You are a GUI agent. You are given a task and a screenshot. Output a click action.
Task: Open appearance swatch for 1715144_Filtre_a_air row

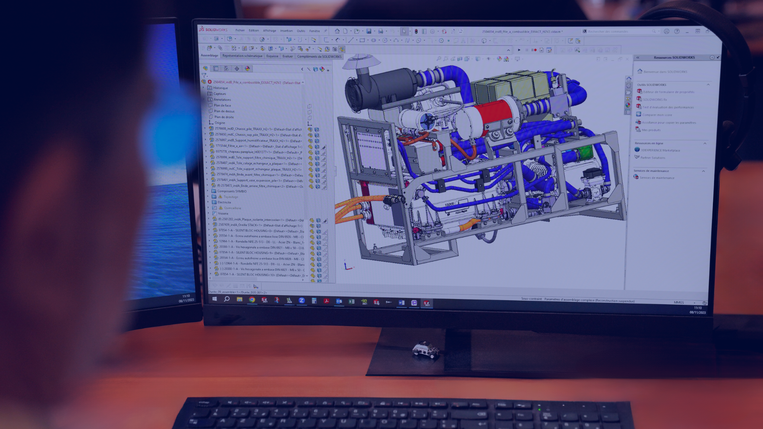pyautogui.click(x=323, y=147)
